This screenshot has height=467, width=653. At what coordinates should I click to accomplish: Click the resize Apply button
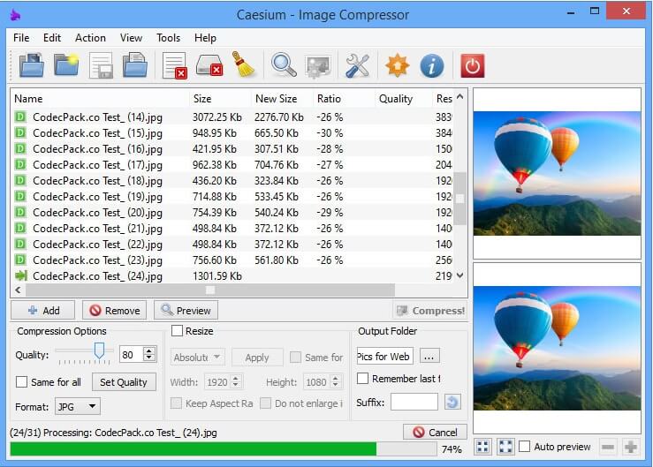pos(257,358)
